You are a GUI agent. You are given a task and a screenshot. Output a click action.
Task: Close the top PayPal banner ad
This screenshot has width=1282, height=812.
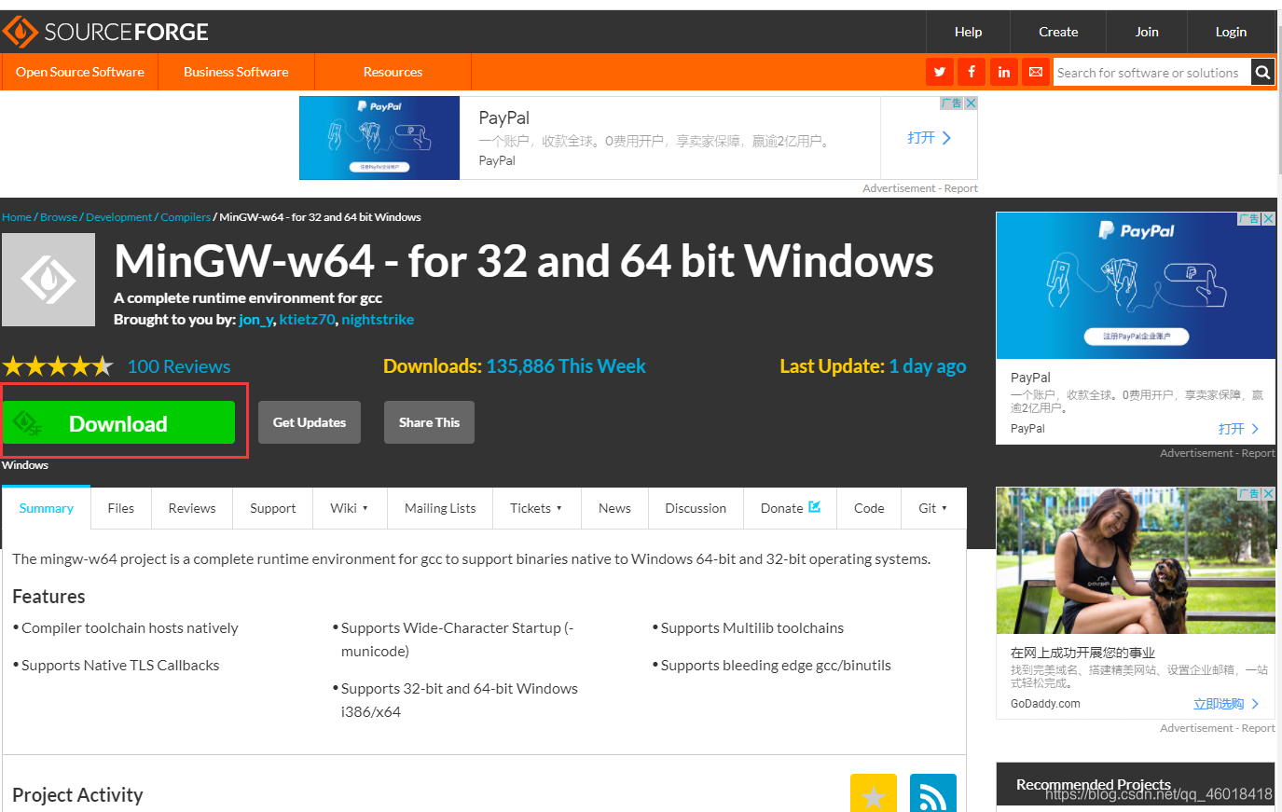971,103
